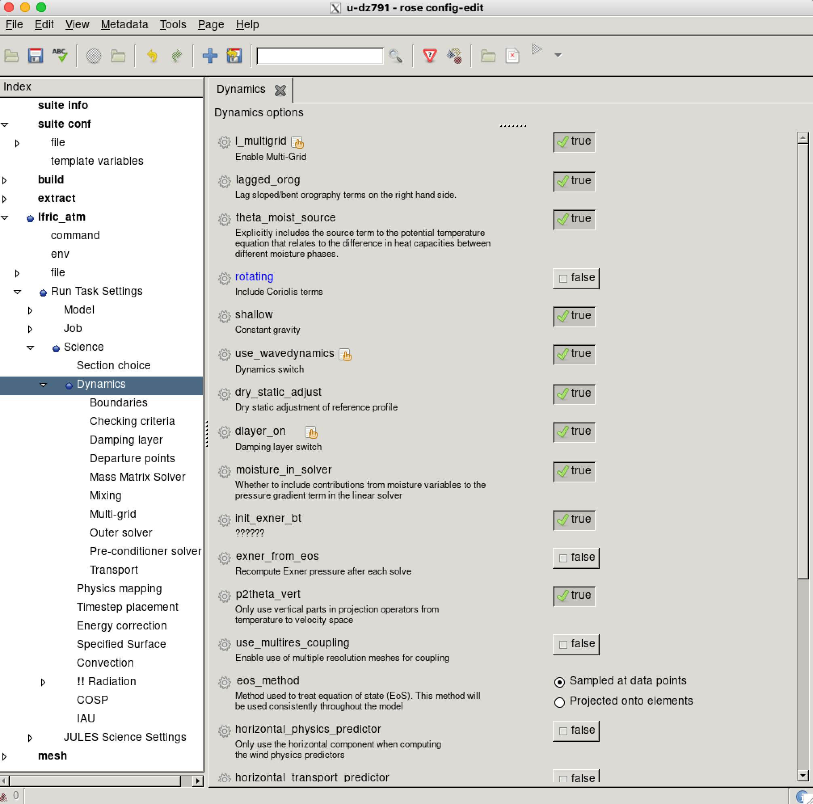This screenshot has height=804, width=813.
Task: Click the revert to saved icon
Action: tap(234, 55)
